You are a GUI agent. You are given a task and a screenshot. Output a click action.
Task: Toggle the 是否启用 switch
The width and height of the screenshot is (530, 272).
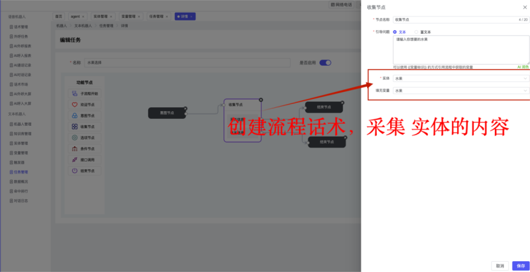tap(325, 63)
